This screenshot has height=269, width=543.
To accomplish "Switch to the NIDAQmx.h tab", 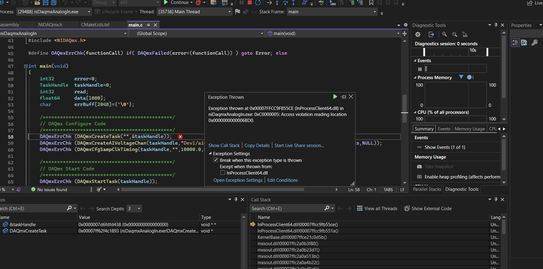I will 50,25.
